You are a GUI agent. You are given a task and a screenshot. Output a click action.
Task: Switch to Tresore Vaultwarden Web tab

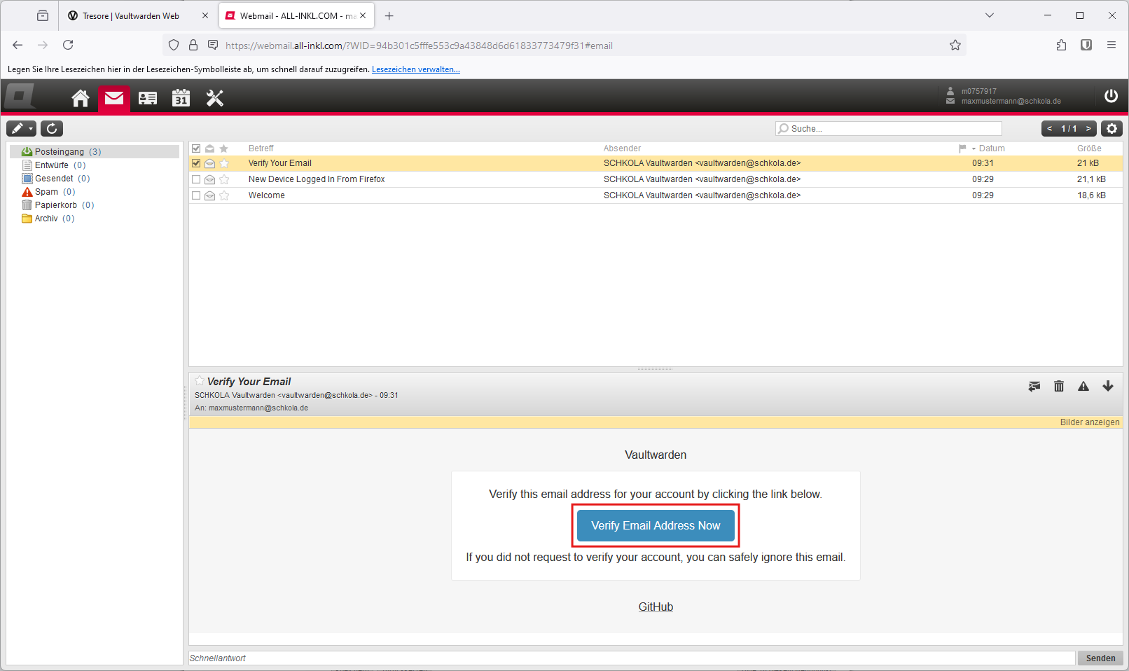coord(131,15)
